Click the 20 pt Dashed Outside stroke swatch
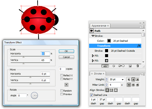Image resolution: width=152 pixels, height=109 pixels. click(107, 51)
